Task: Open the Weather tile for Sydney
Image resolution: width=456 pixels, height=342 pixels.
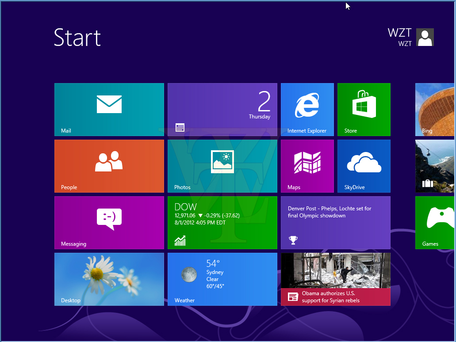Action: 222,279
